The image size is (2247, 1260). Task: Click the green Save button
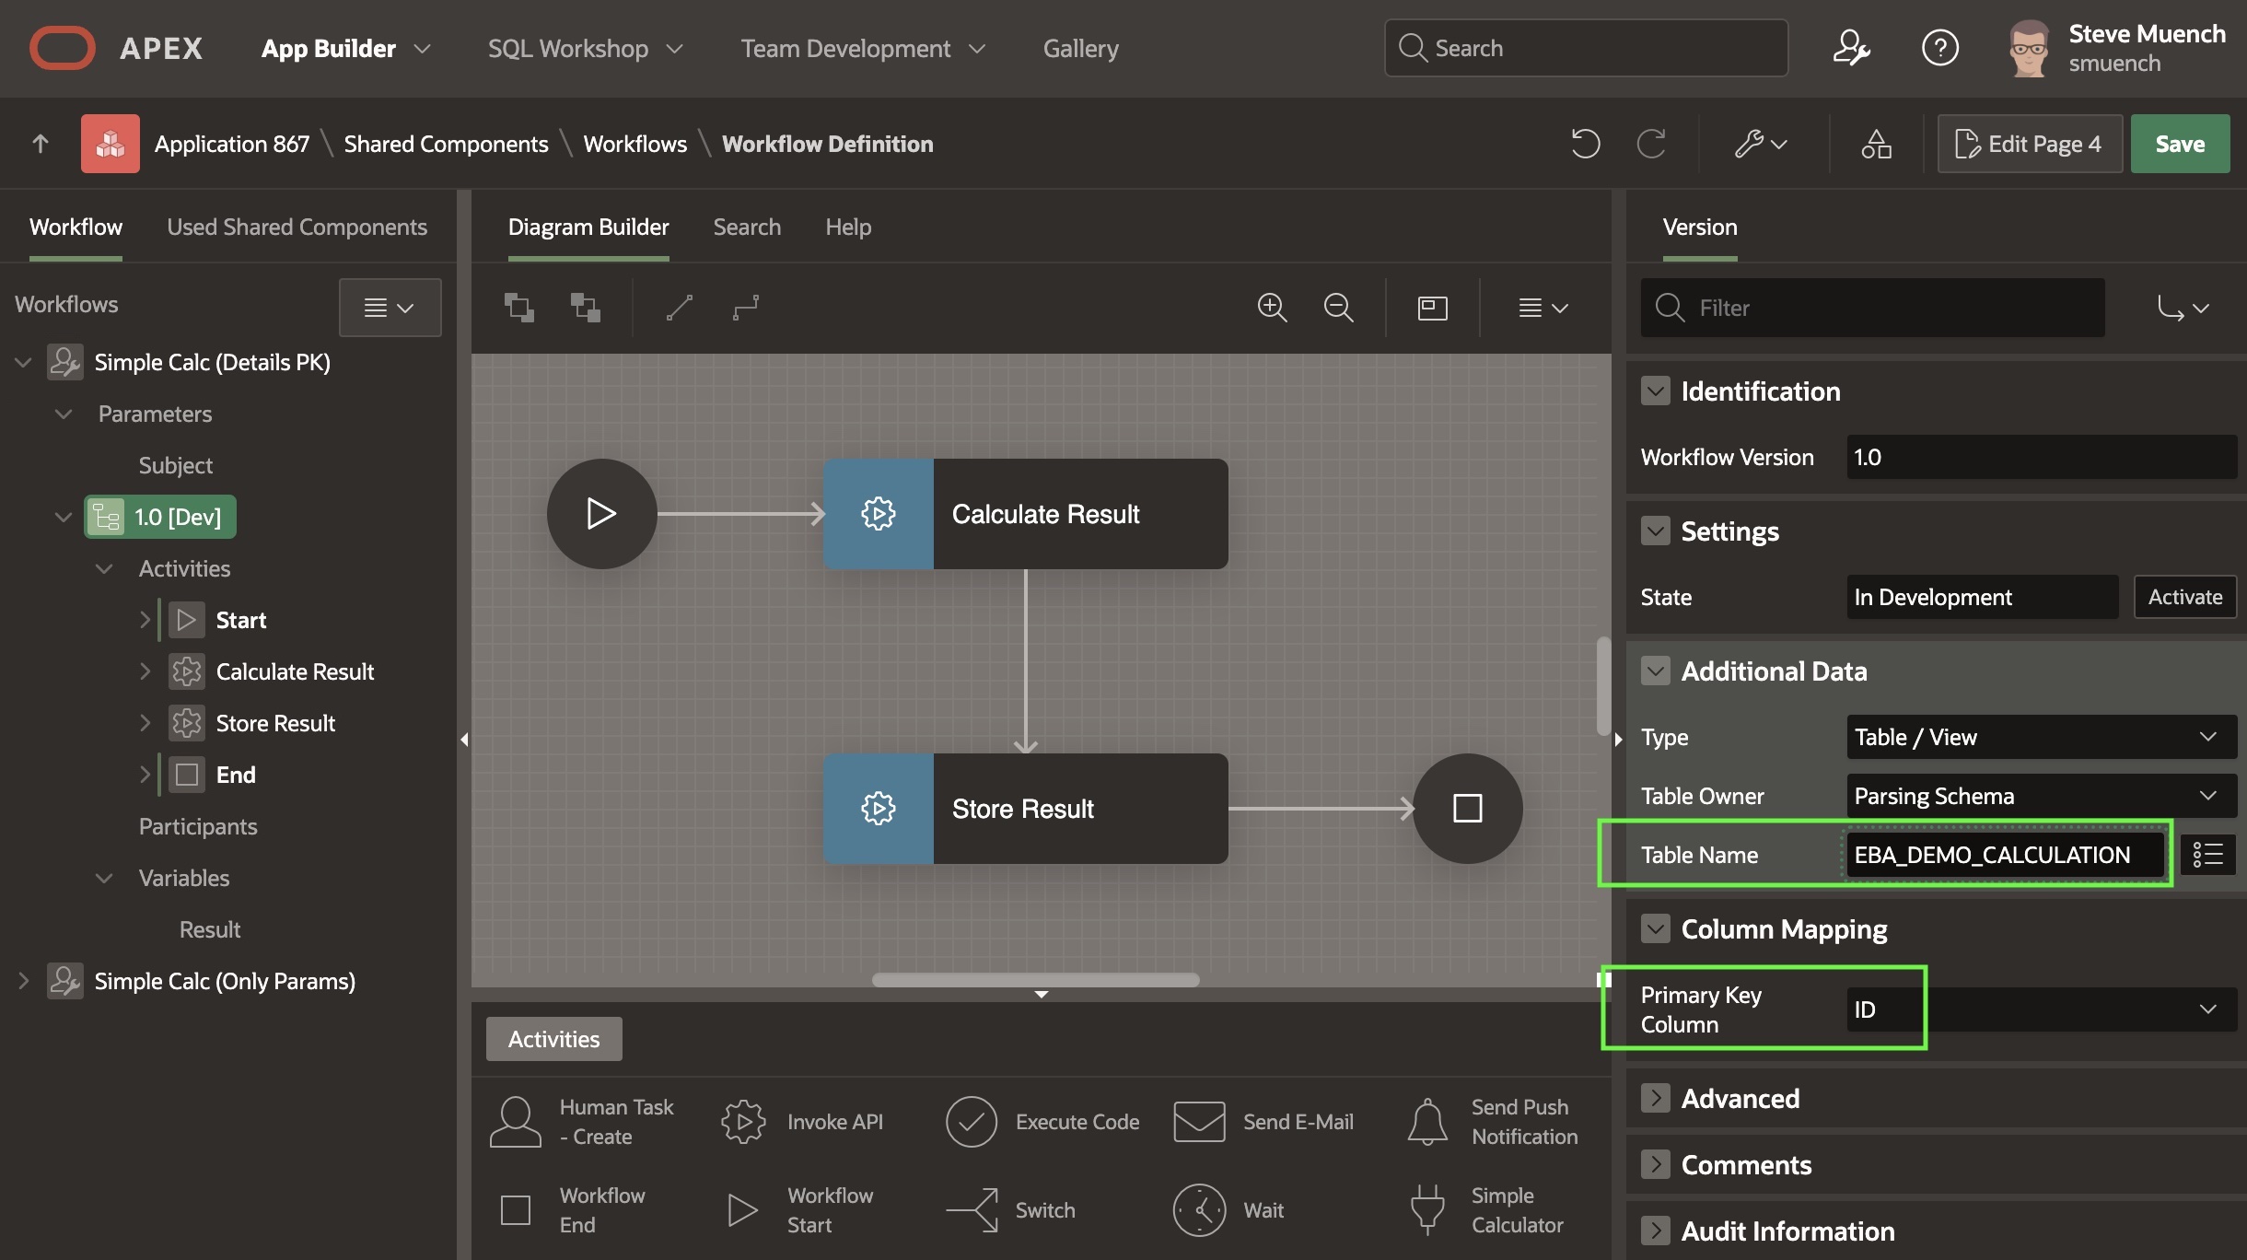[2179, 144]
